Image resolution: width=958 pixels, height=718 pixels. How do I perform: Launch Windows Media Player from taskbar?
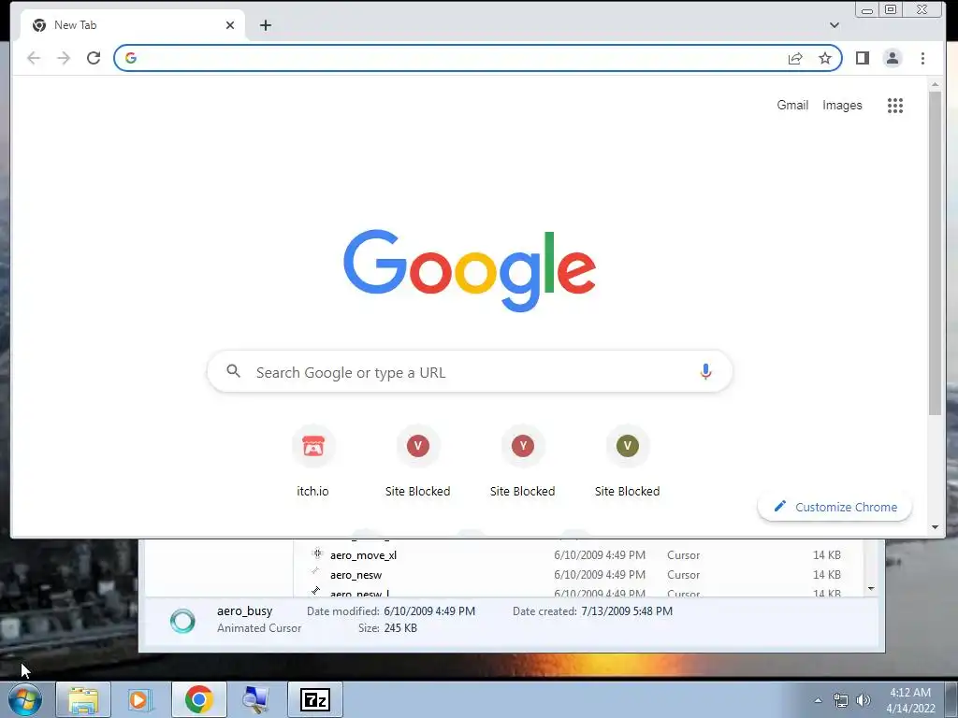(x=140, y=699)
